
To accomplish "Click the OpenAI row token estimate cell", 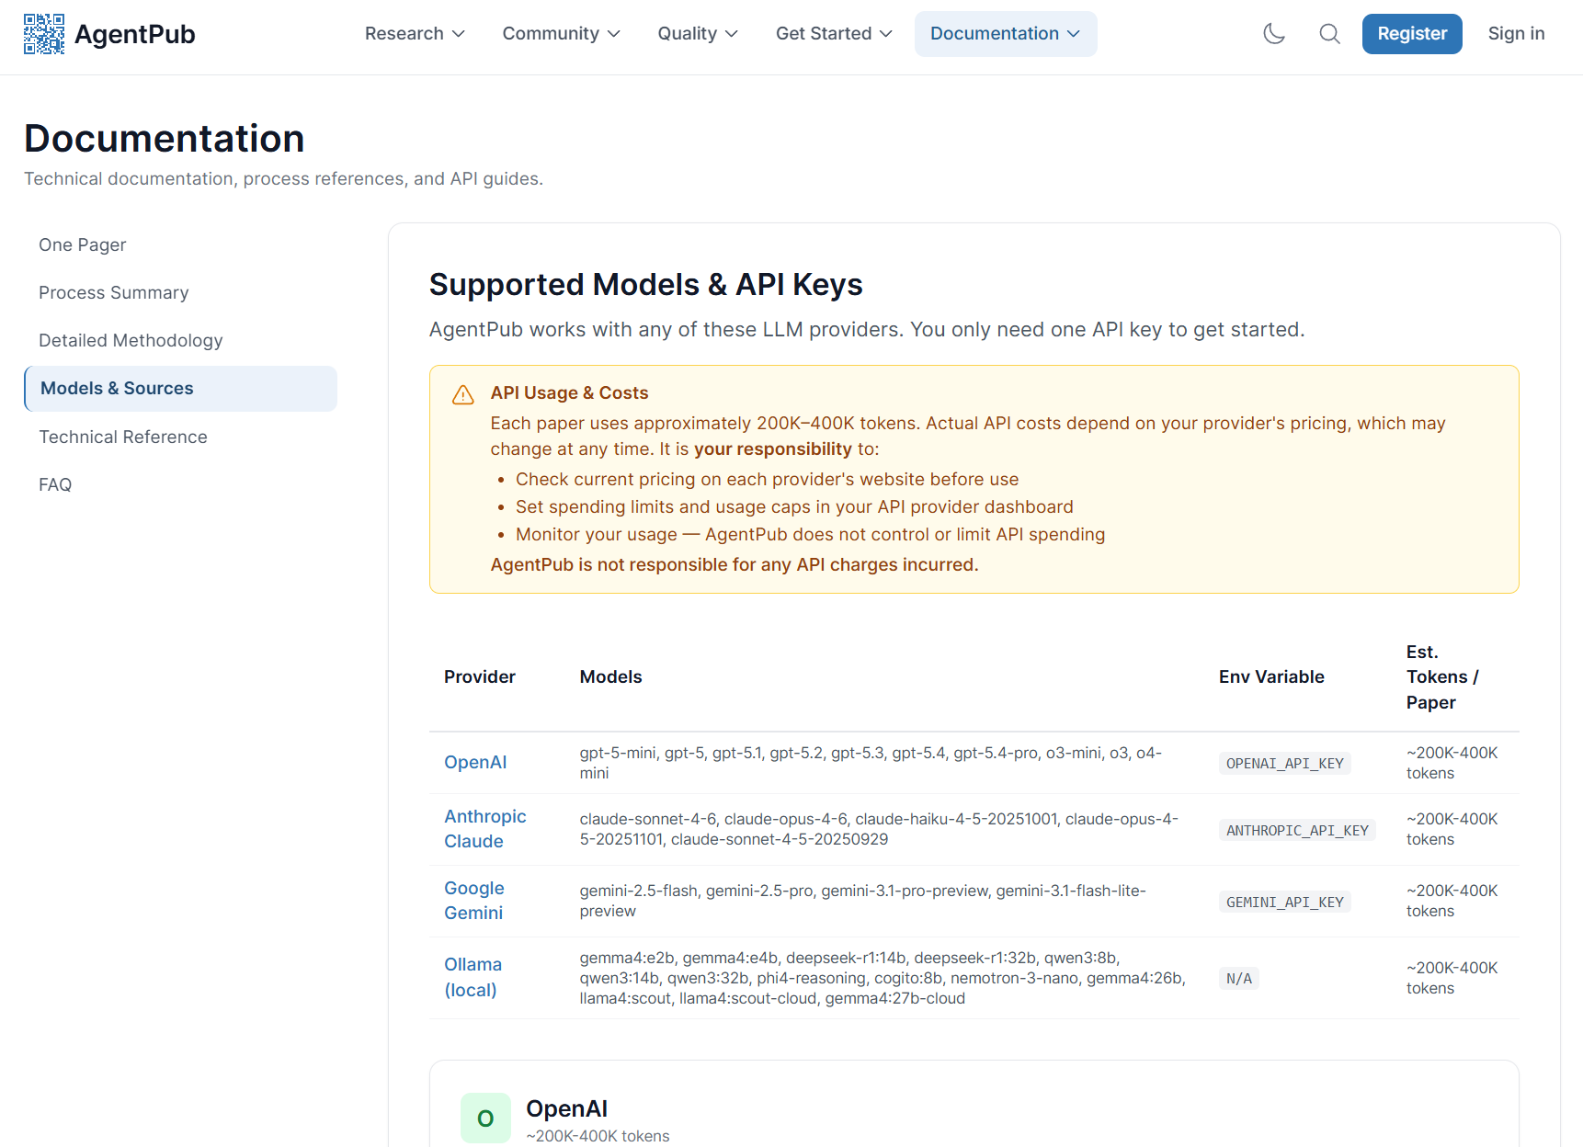I will click(x=1452, y=763).
